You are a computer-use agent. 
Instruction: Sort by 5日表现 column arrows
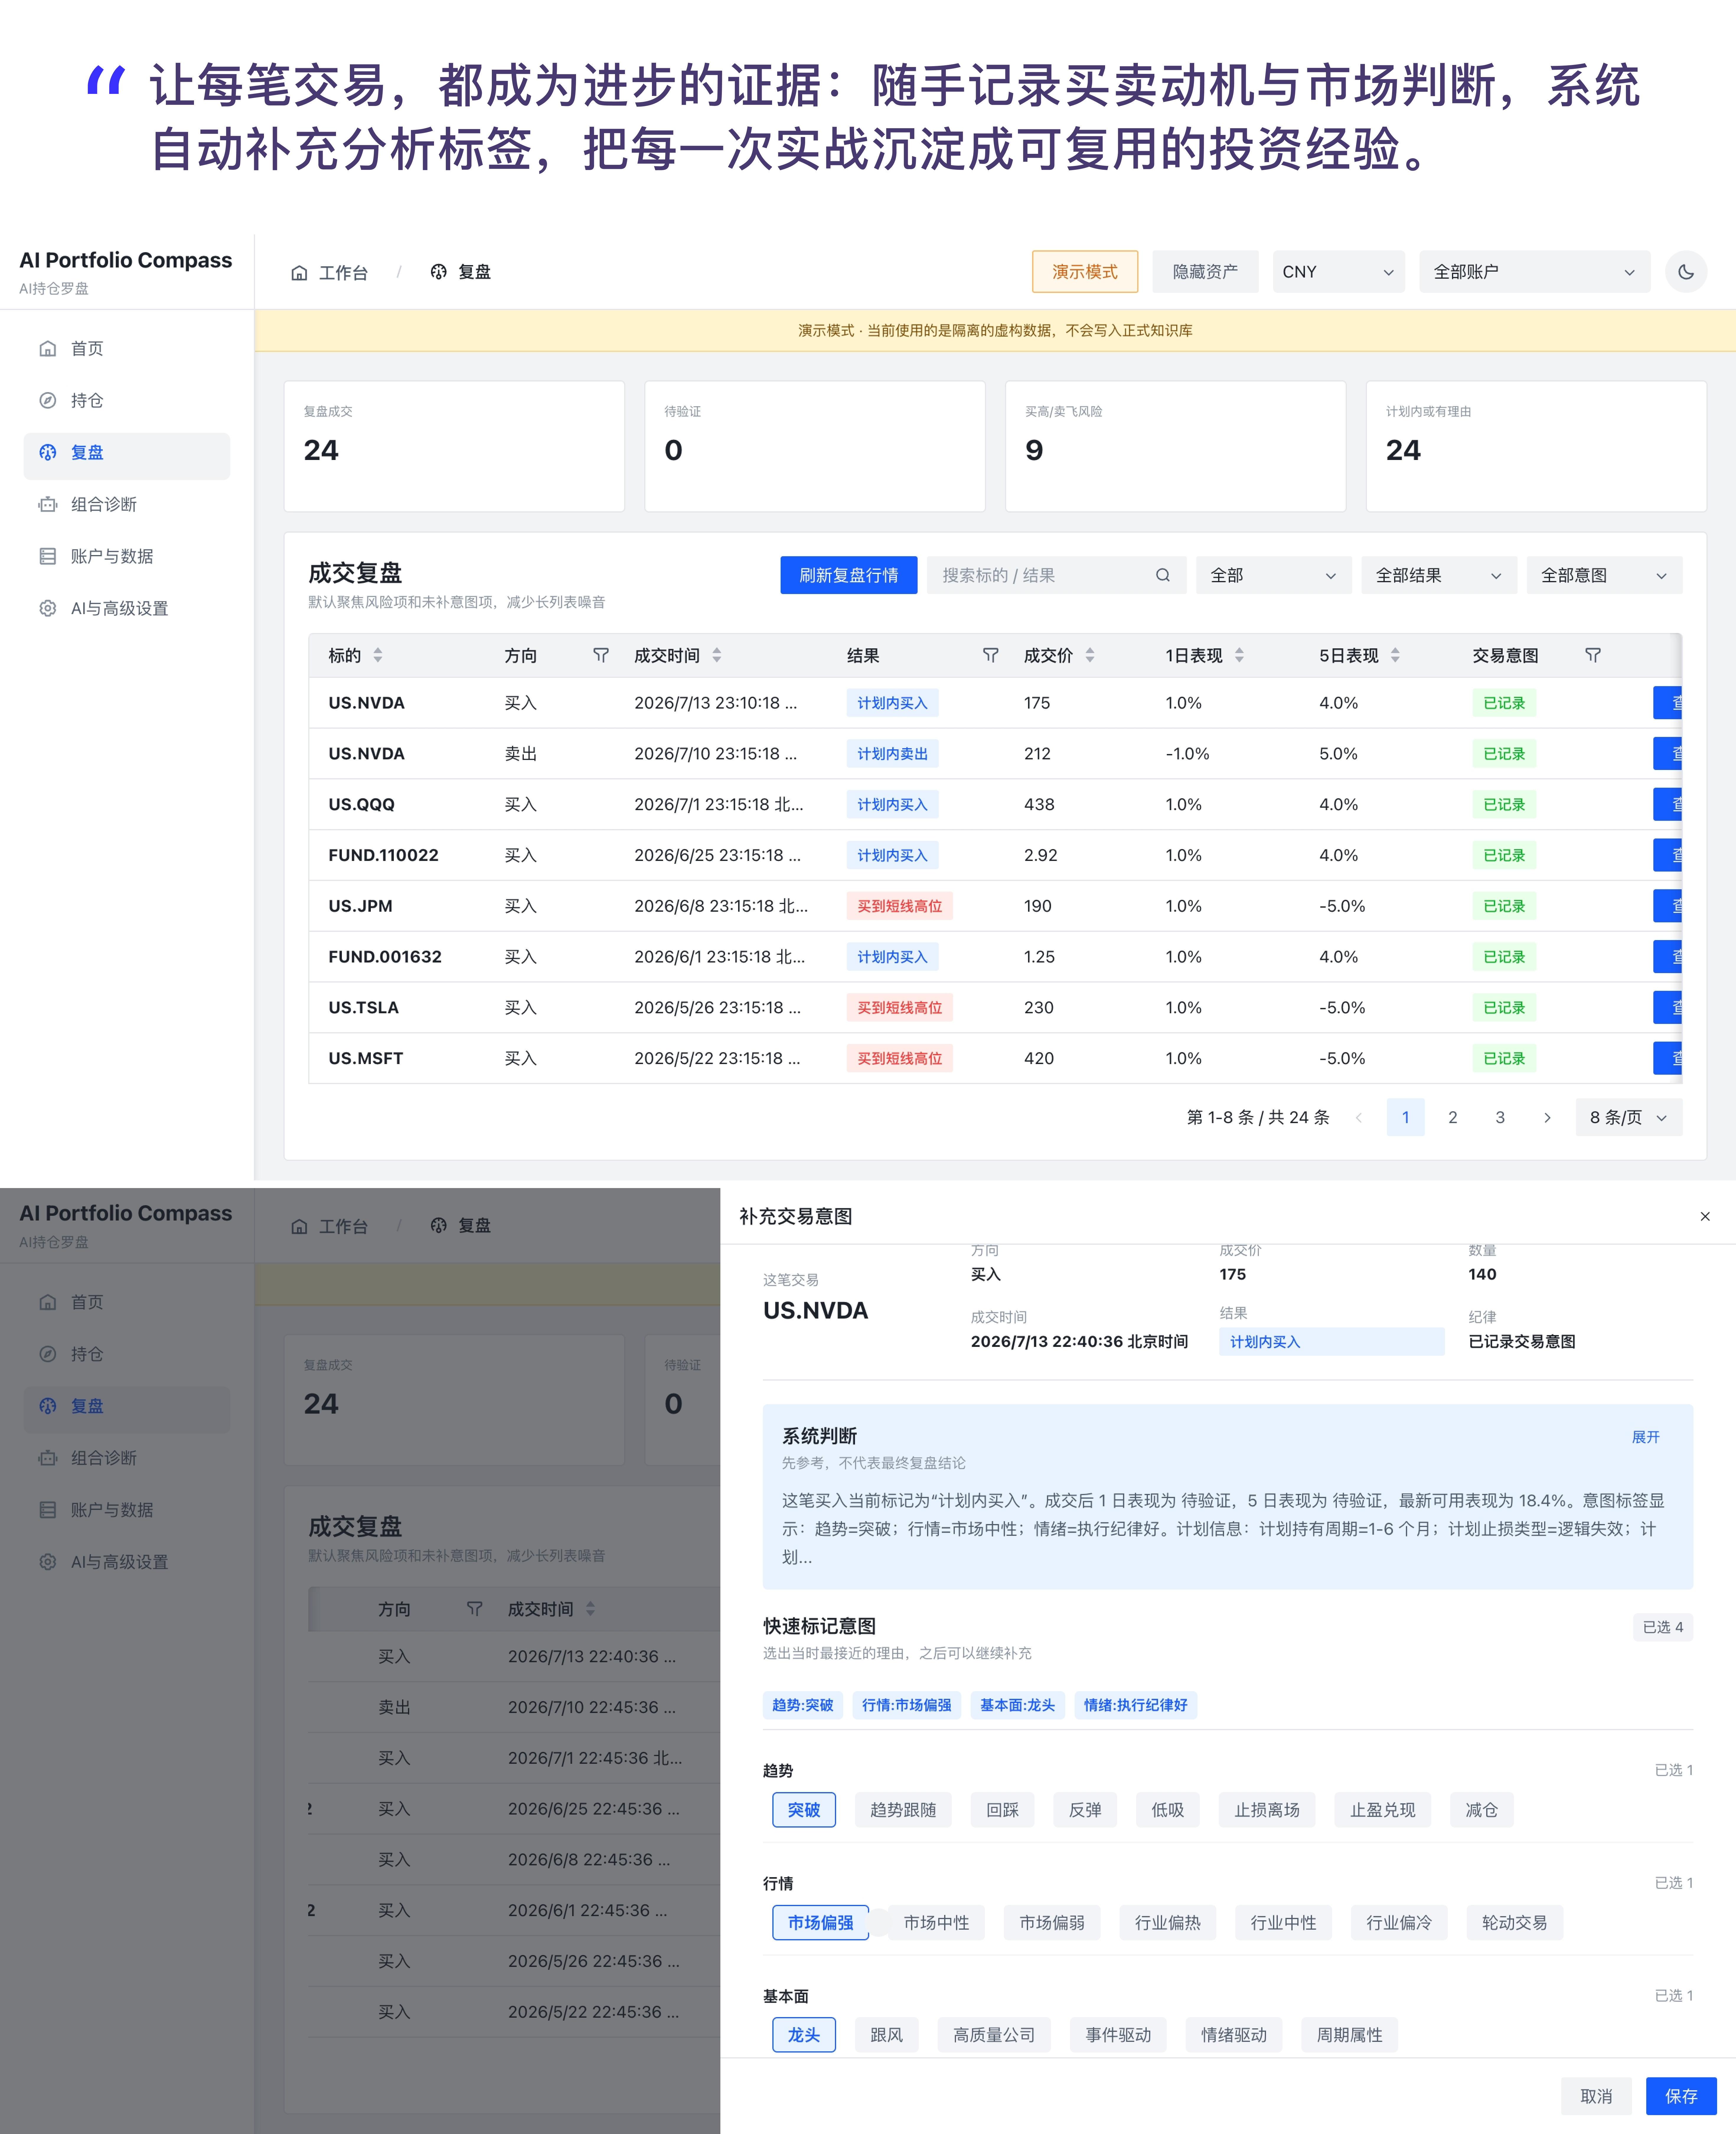pyautogui.click(x=1395, y=655)
